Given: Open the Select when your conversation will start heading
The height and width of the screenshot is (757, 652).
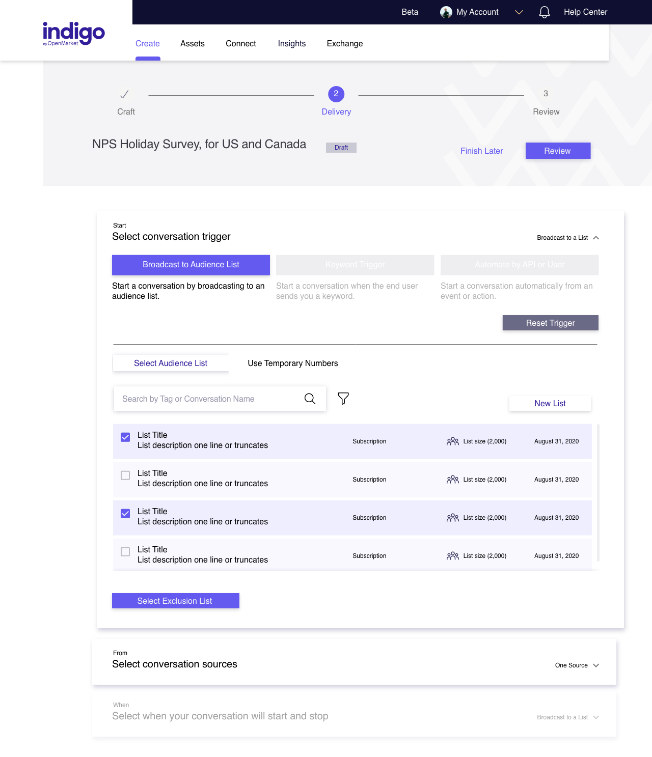Looking at the screenshot, I should point(220,716).
